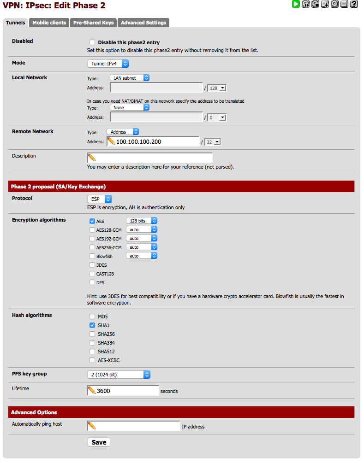Click the green play service status icon
The height and width of the screenshot is (463, 364).
(x=296, y=4)
